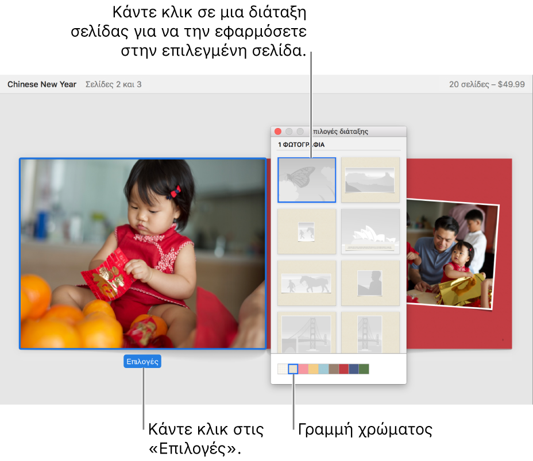533x461 pixels.
Task: Click the blue Επιλογές button
Action: [x=142, y=362]
